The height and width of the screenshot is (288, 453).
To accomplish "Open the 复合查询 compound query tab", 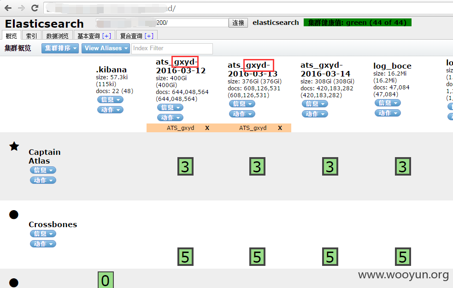I will point(131,36).
